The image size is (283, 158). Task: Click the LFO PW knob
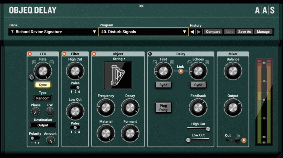click(50, 112)
